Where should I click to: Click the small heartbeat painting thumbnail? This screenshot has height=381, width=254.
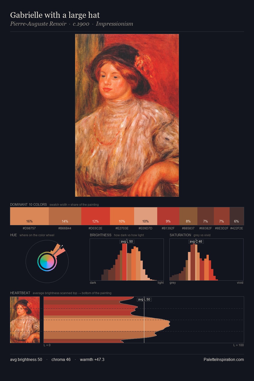[x=25, y=320]
